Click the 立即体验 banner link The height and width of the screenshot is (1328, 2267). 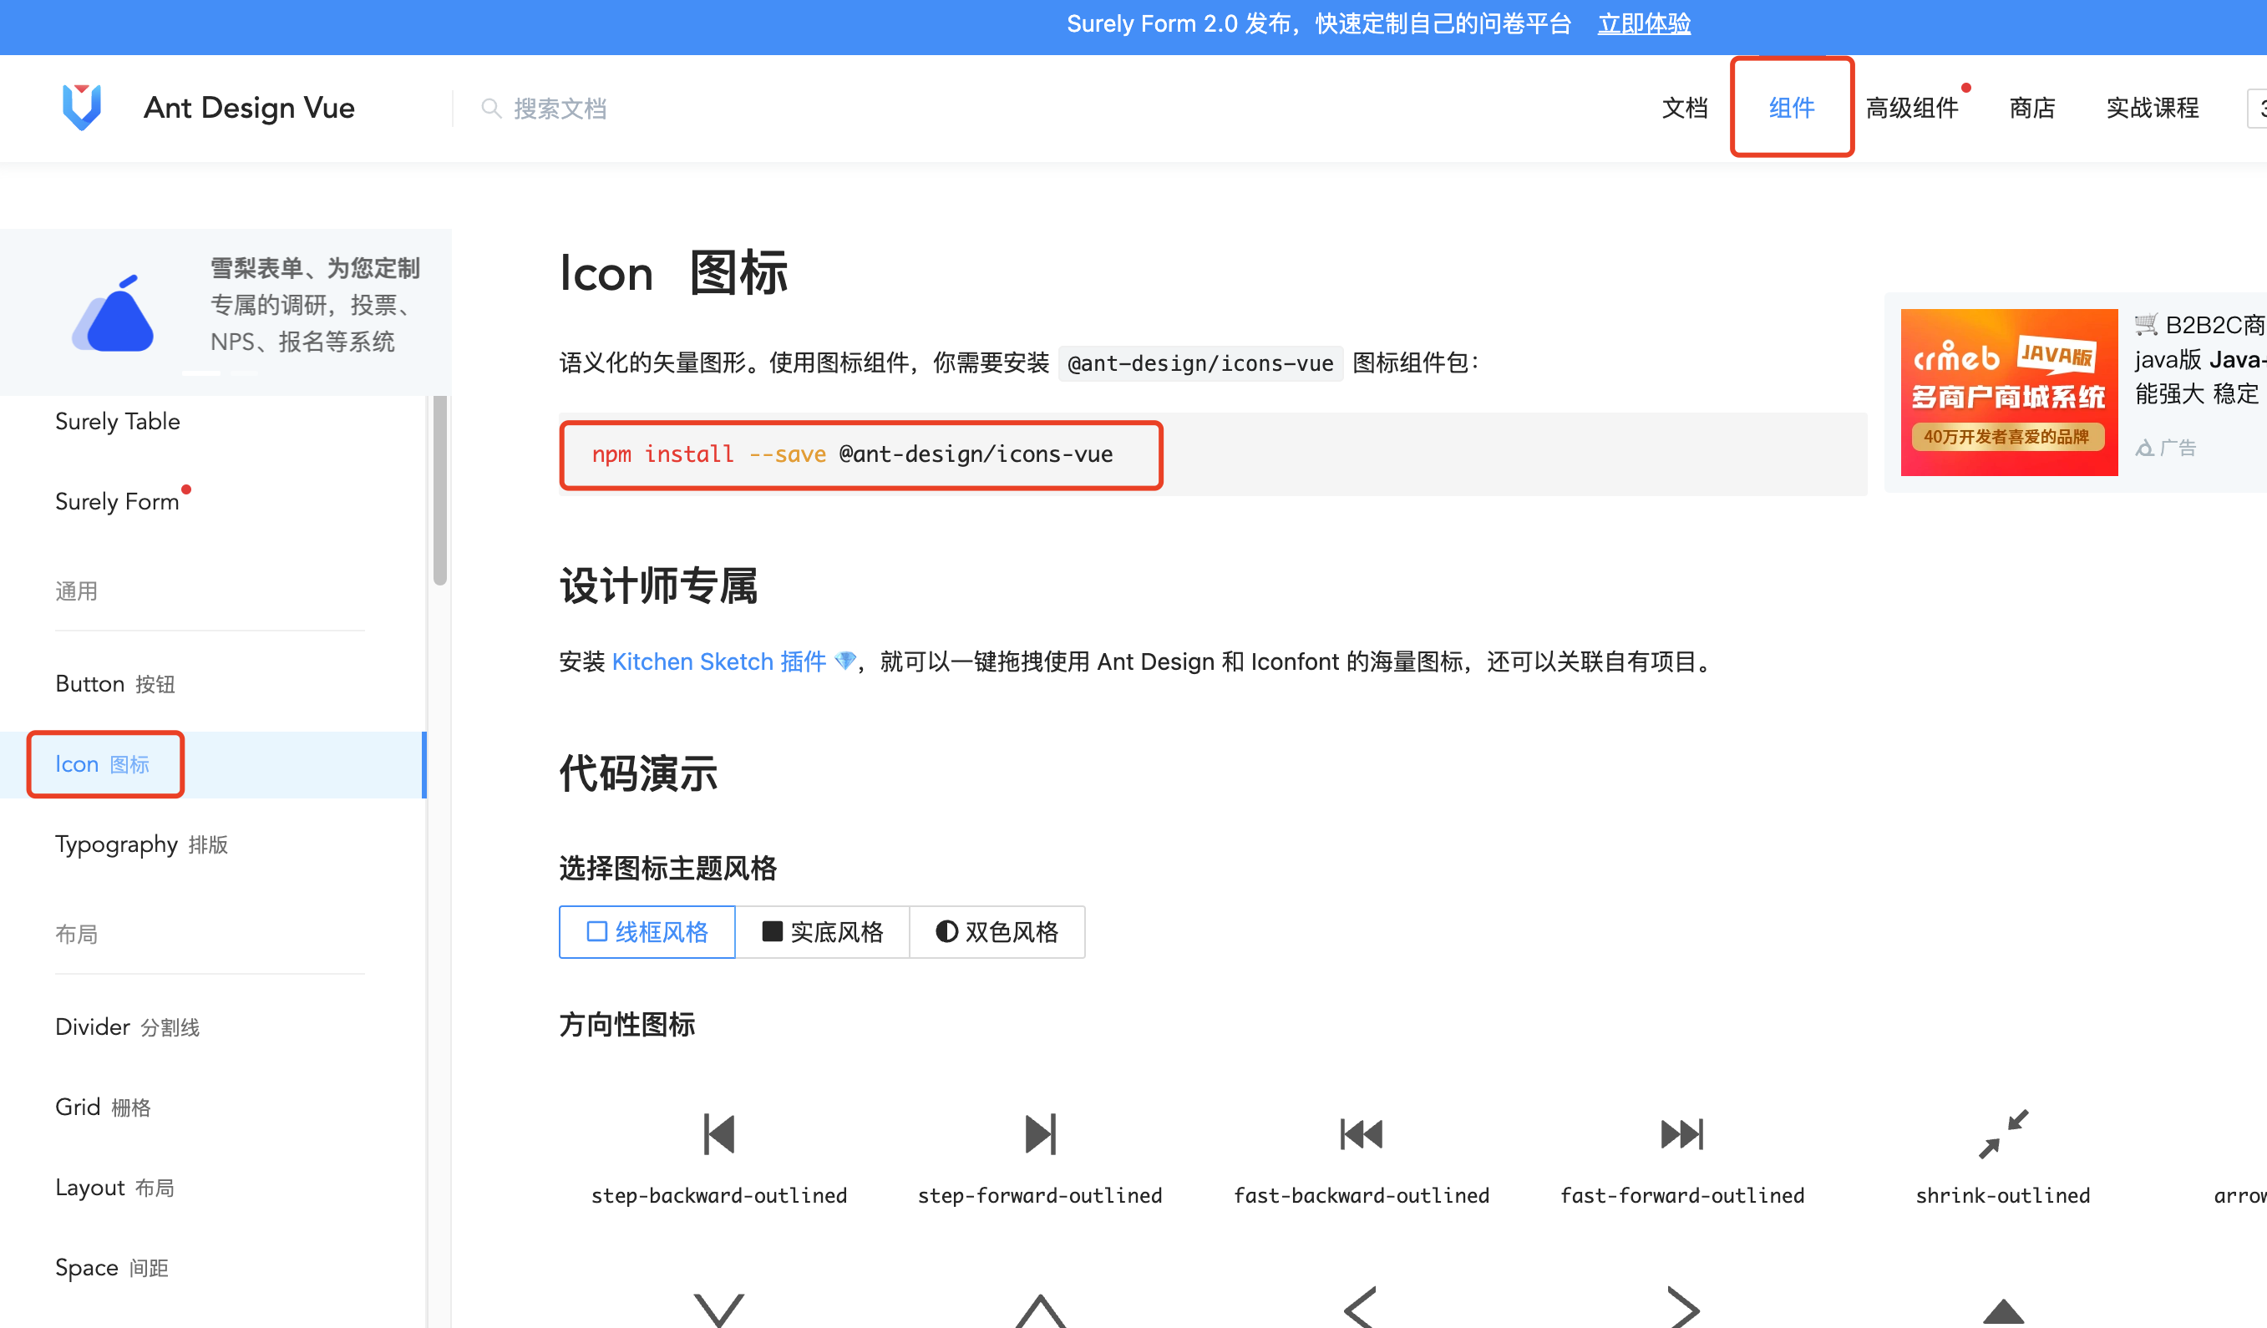pos(1644,24)
